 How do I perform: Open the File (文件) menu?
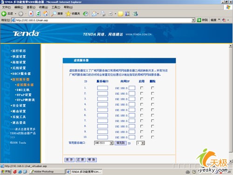point(6,7)
